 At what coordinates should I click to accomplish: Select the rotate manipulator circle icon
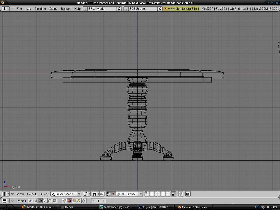118,194
